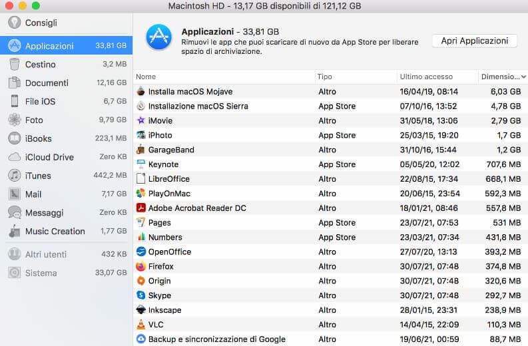Click the File iOS phone icon

[x=14, y=101]
